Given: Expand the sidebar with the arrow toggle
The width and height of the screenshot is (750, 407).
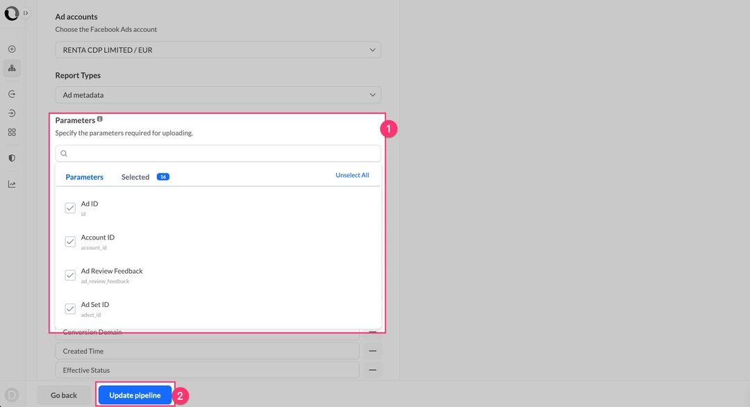Looking at the screenshot, I should point(26,13).
